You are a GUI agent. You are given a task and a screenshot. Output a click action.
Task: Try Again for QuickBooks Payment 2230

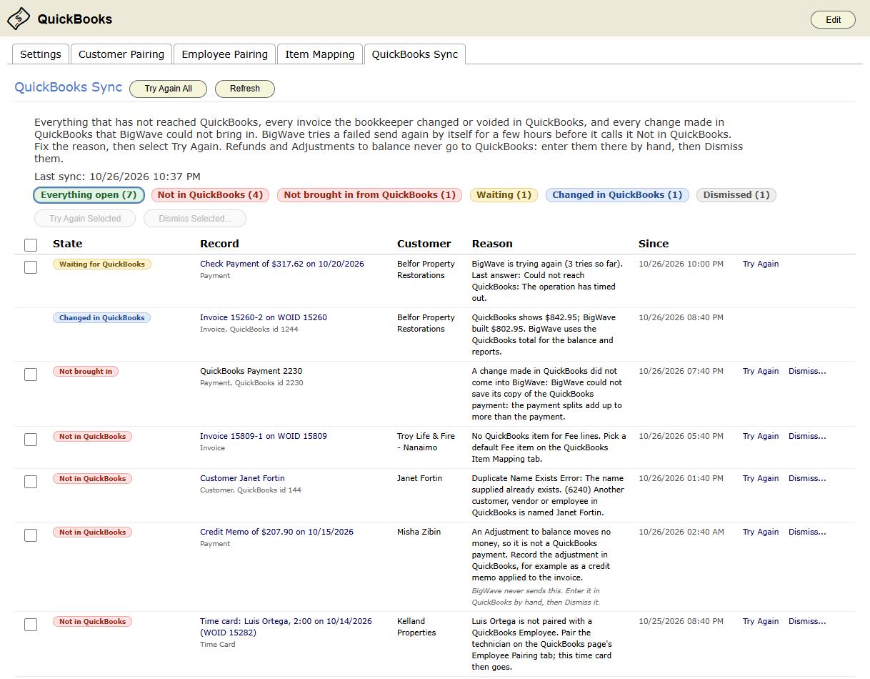coord(761,371)
